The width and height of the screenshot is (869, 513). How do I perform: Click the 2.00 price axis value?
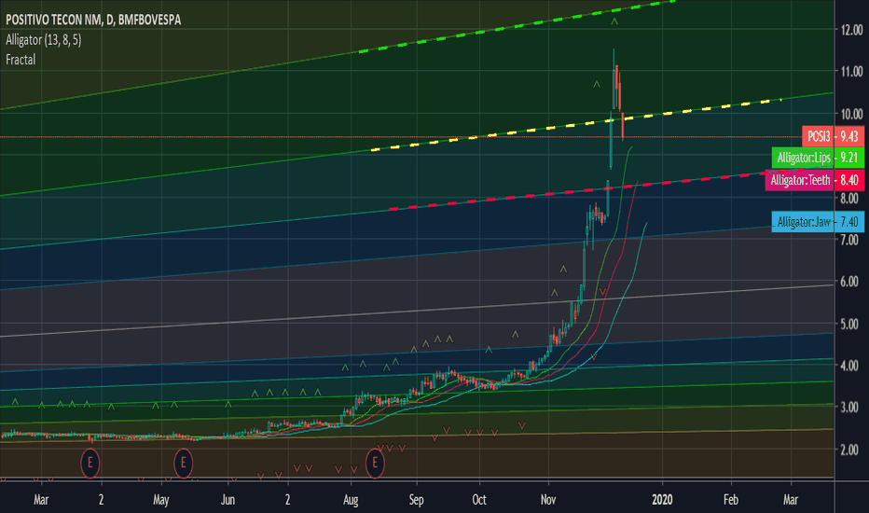tap(851, 450)
